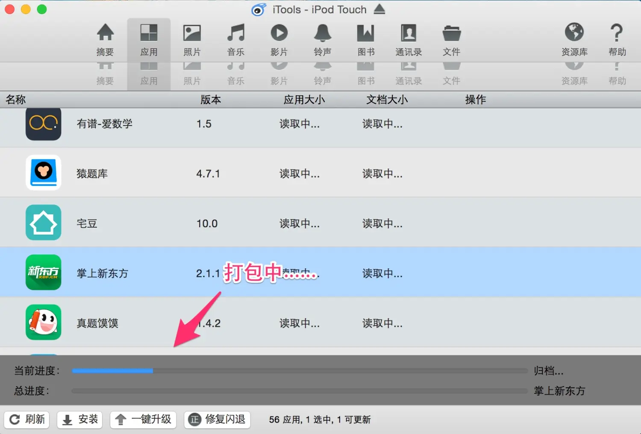The width and height of the screenshot is (641, 434).
Task: Click the 安装 install button
Action: (80, 419)
